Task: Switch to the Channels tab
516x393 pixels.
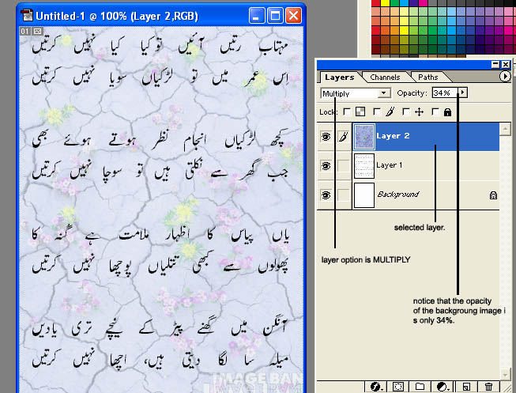Action: click(385, 77)
